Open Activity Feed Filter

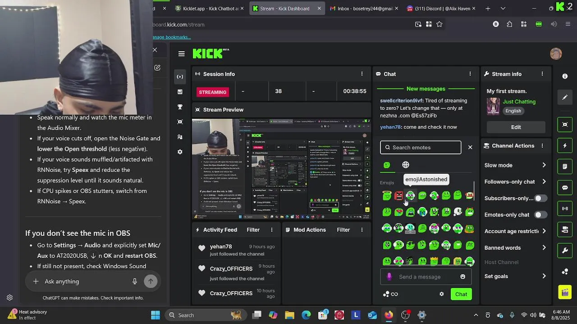(253, 229)
